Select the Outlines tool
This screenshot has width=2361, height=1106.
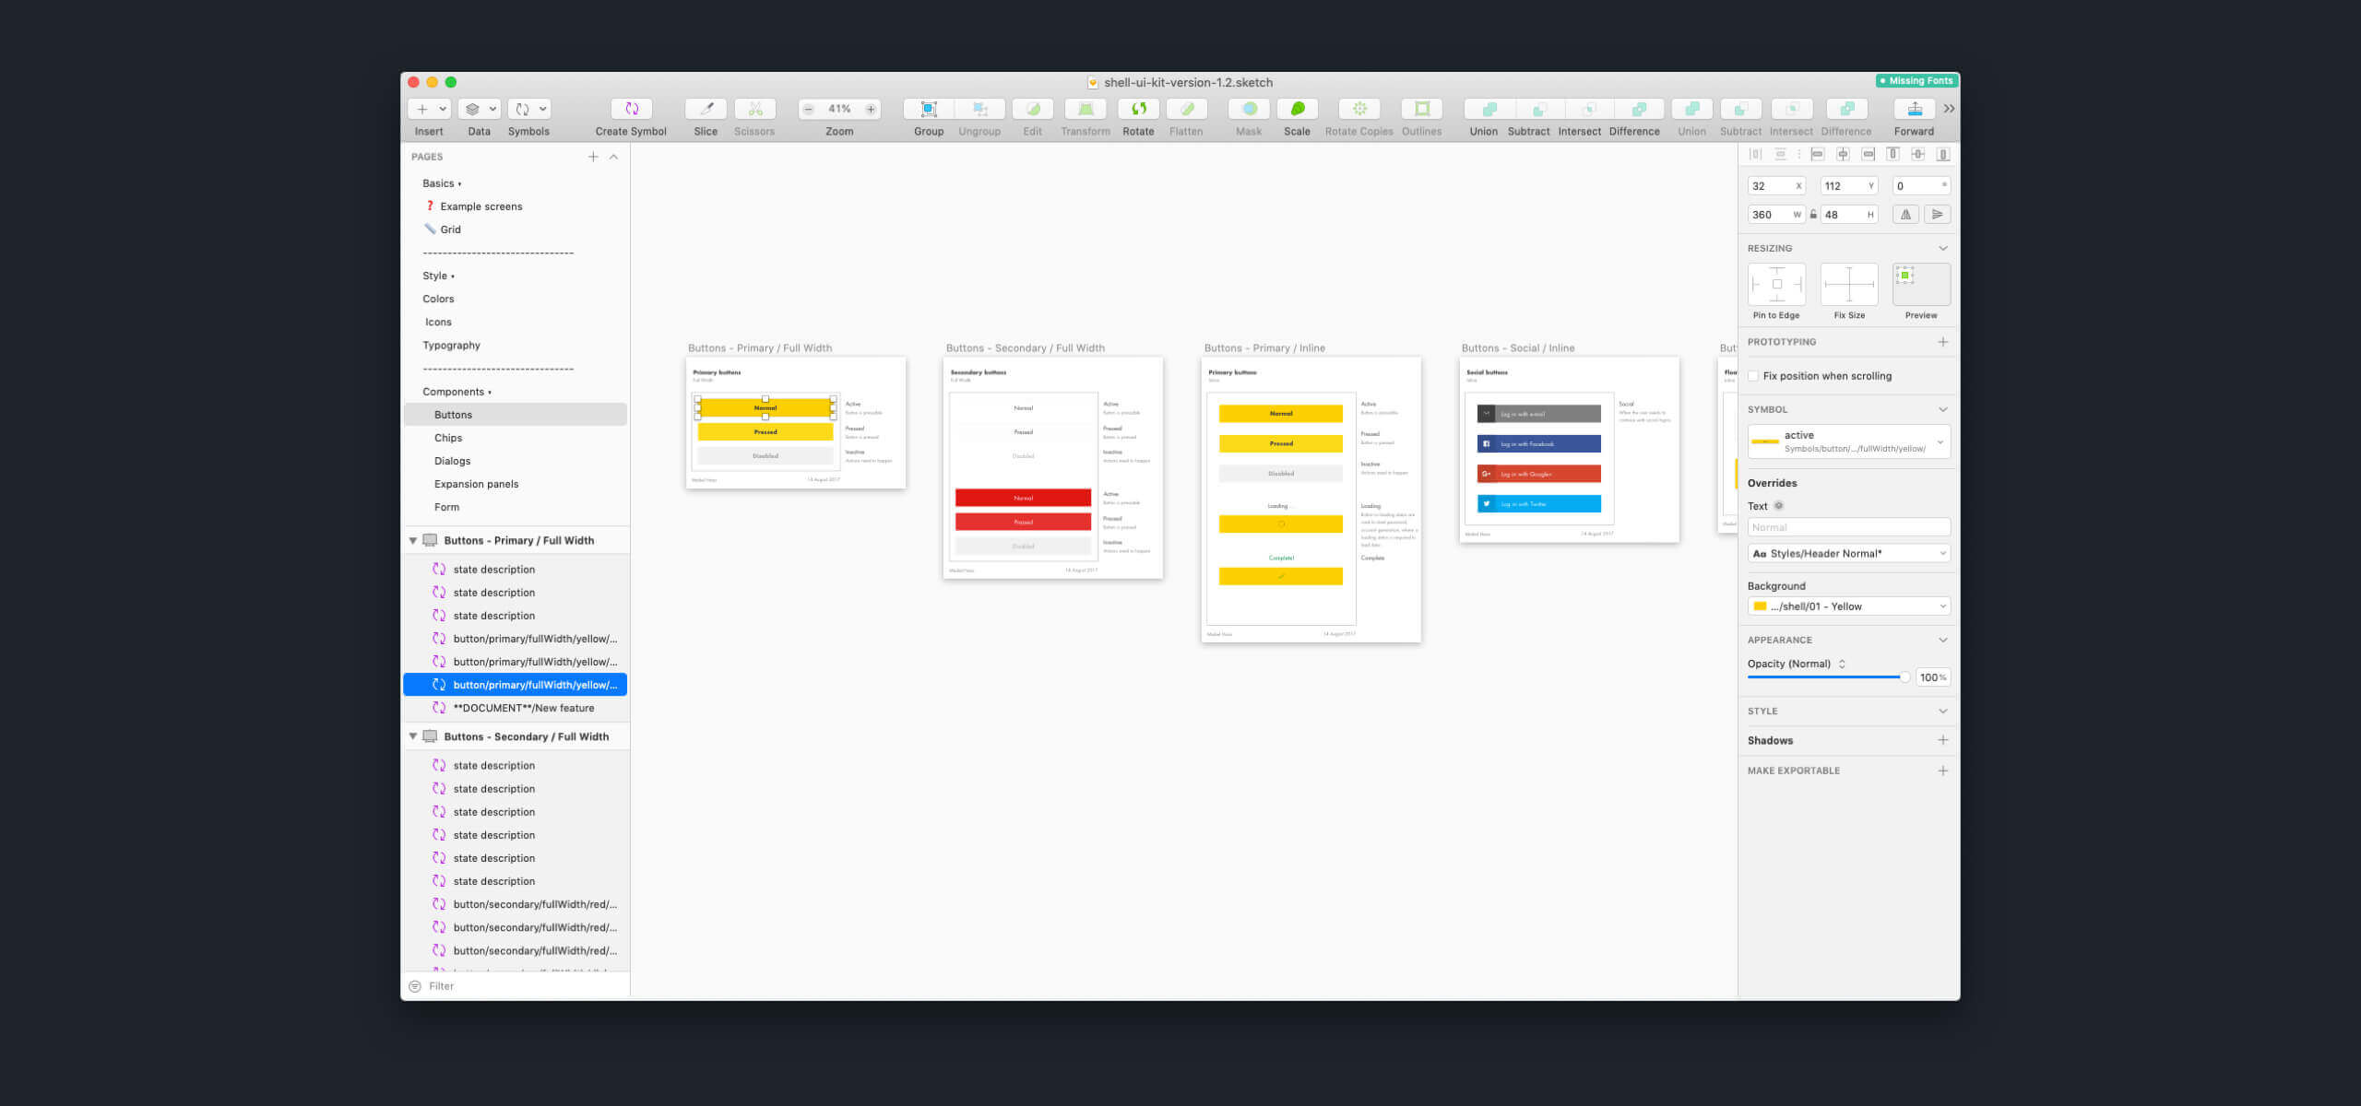1421,109
